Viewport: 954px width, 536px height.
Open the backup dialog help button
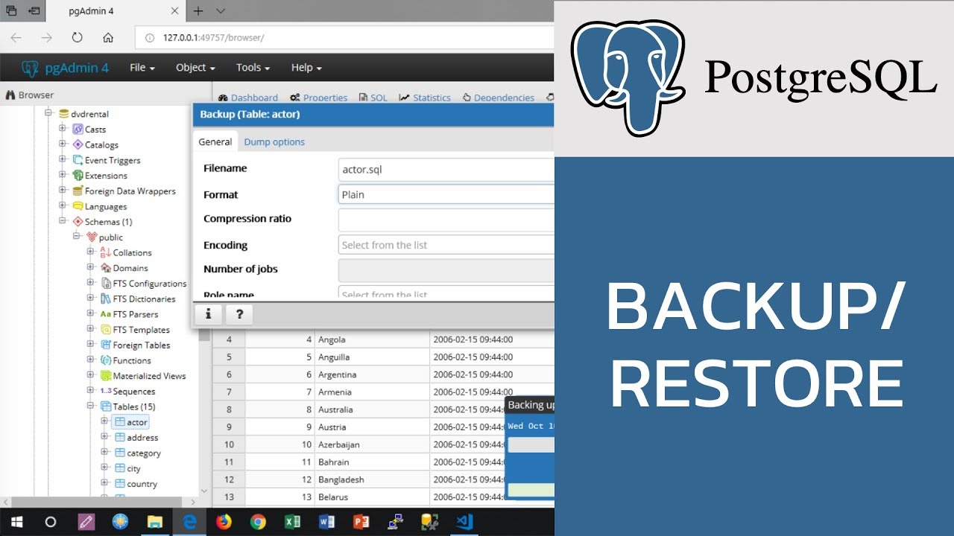pyautogui.click(x=239, y=314)
